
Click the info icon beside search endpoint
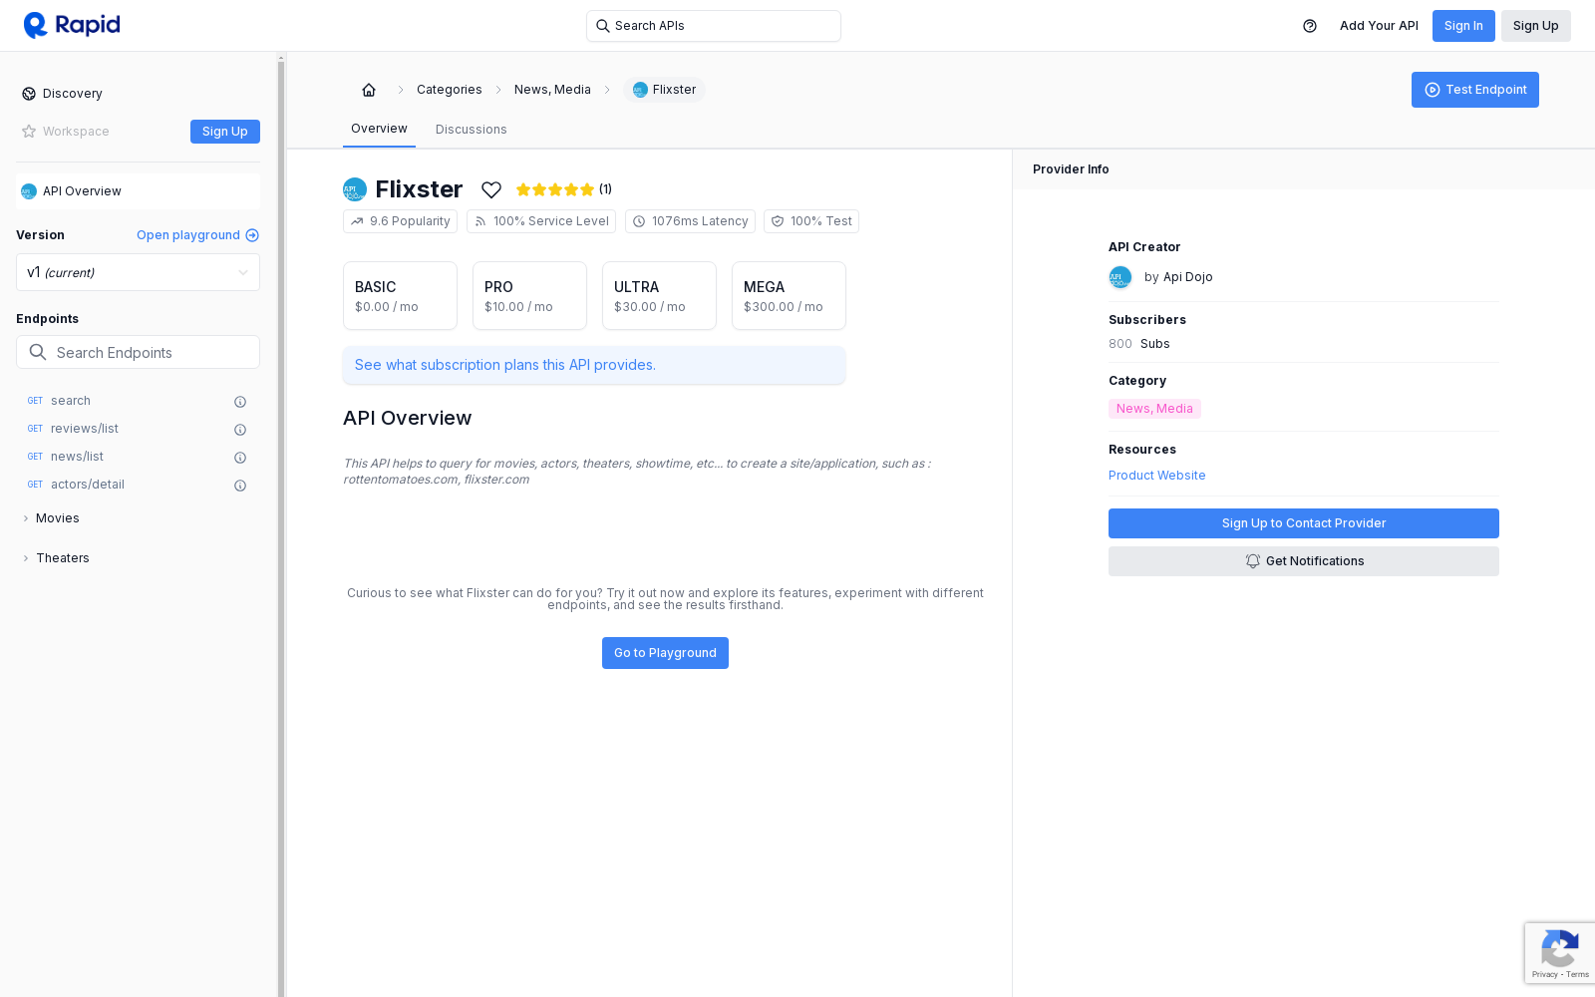pyautogui.click(x=240, y=402)
